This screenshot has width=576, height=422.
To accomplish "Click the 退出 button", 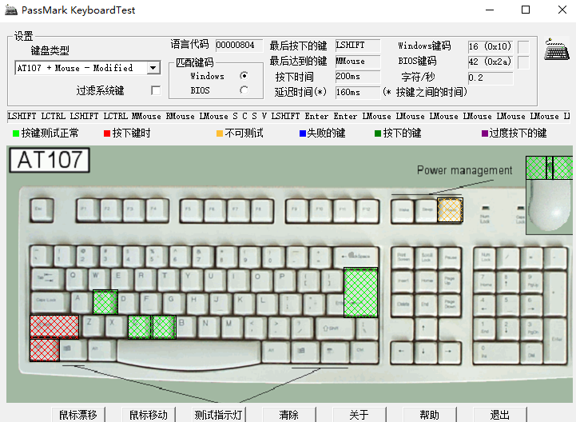I will 500,415.
